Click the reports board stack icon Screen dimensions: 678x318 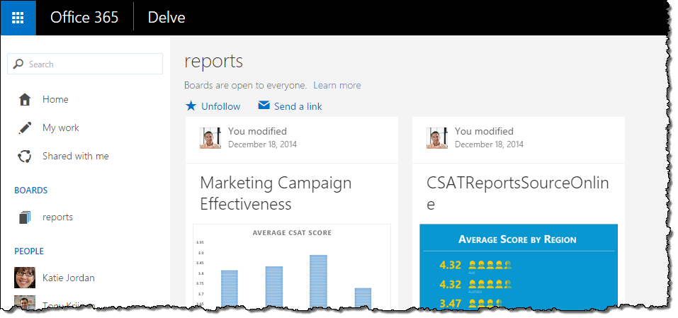(25, 217)
